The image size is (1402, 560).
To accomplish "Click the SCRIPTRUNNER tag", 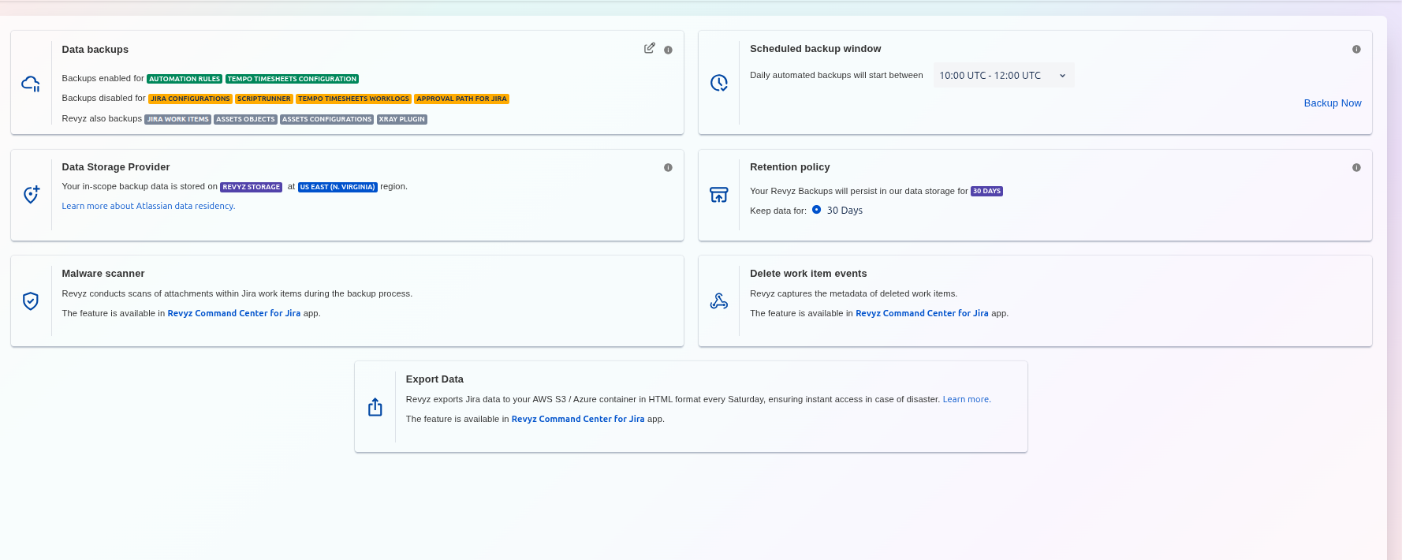I will [264, 99].
